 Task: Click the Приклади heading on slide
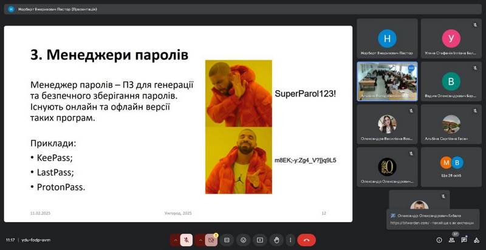(x=53, y=144)
